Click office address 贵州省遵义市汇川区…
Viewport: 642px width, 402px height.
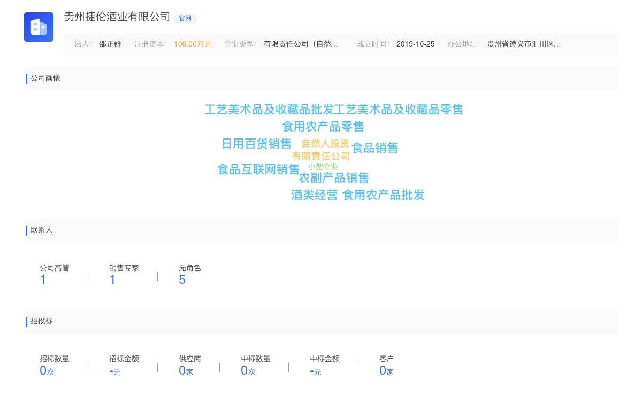point(524,44)
